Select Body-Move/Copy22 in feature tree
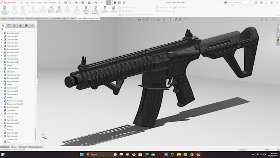This screenshot has width=280, height=158. [15, 101]
